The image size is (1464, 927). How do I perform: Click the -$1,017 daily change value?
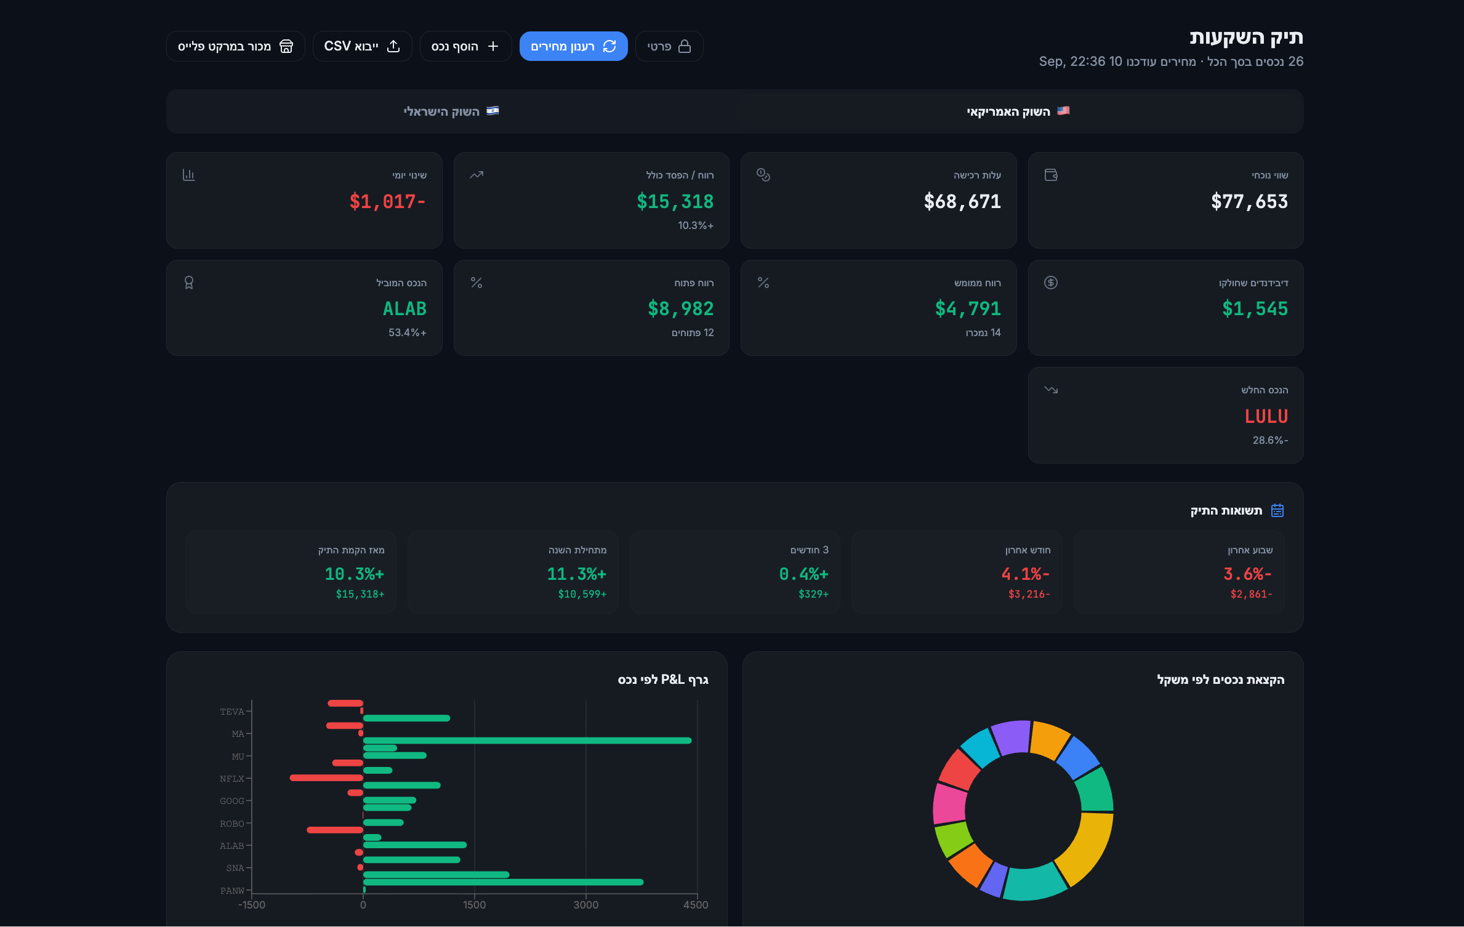(x=388, y=201)
